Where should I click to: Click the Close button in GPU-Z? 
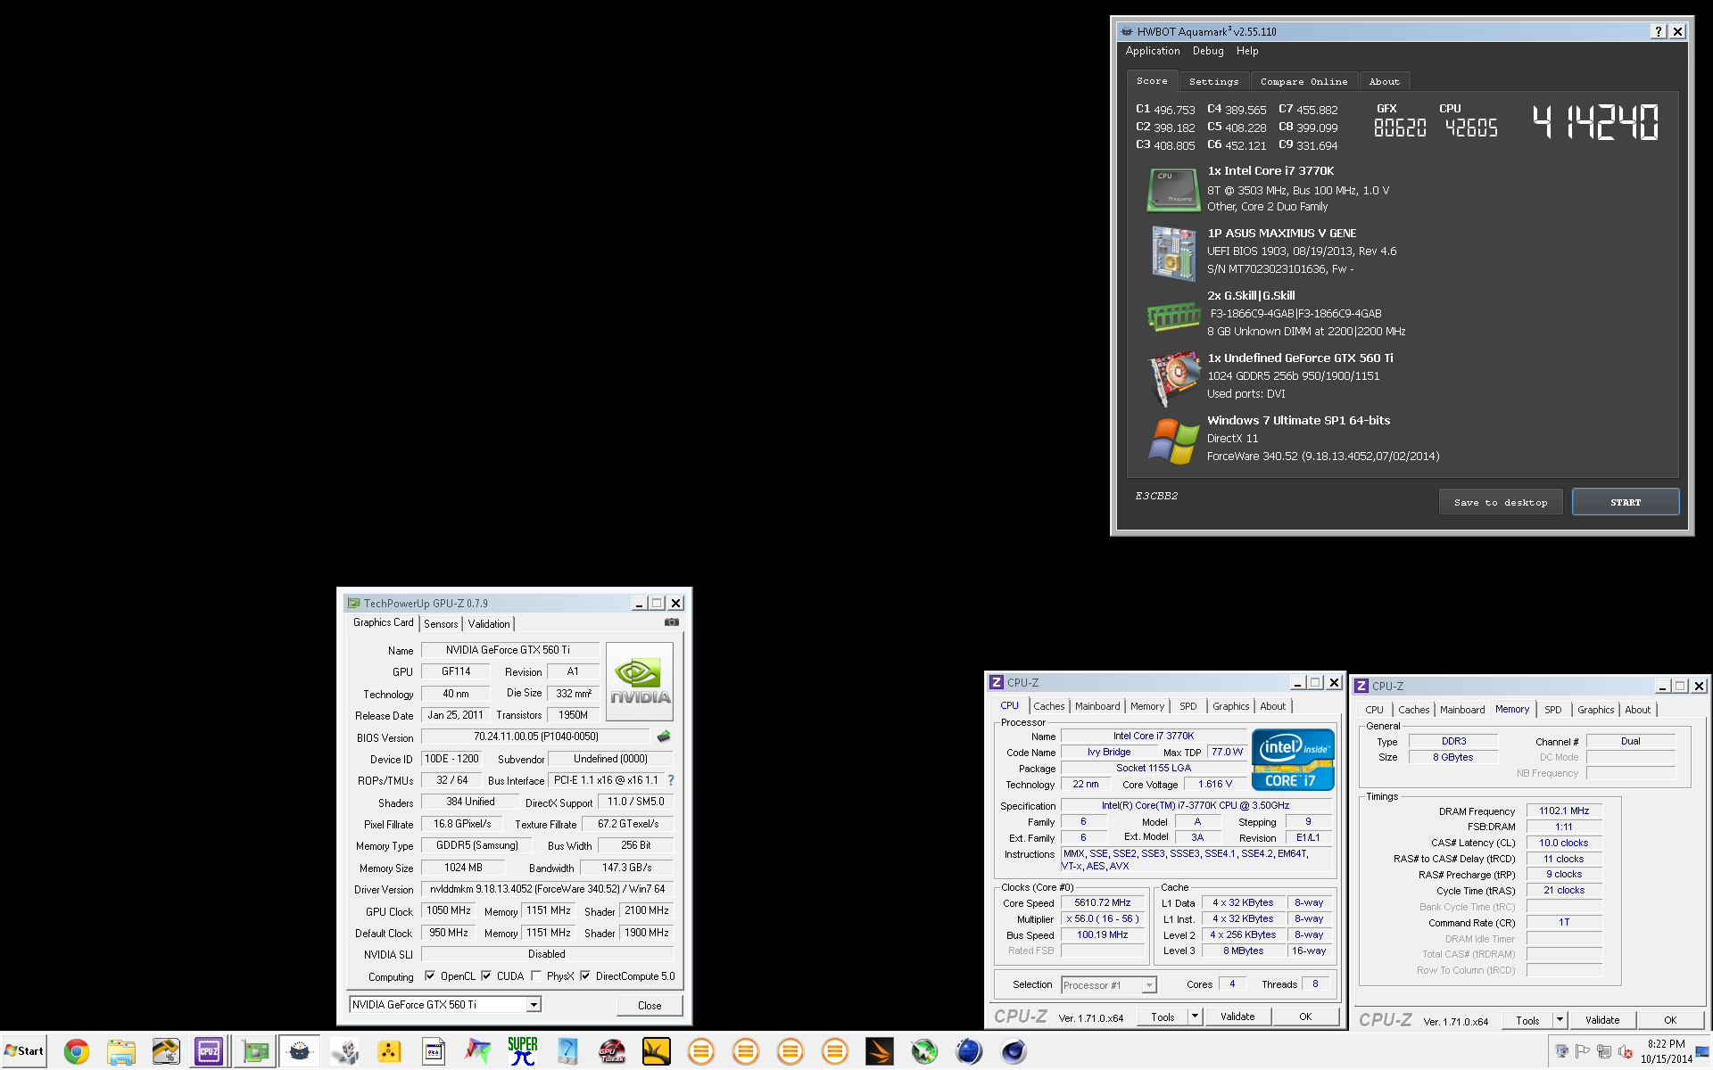650,1005
